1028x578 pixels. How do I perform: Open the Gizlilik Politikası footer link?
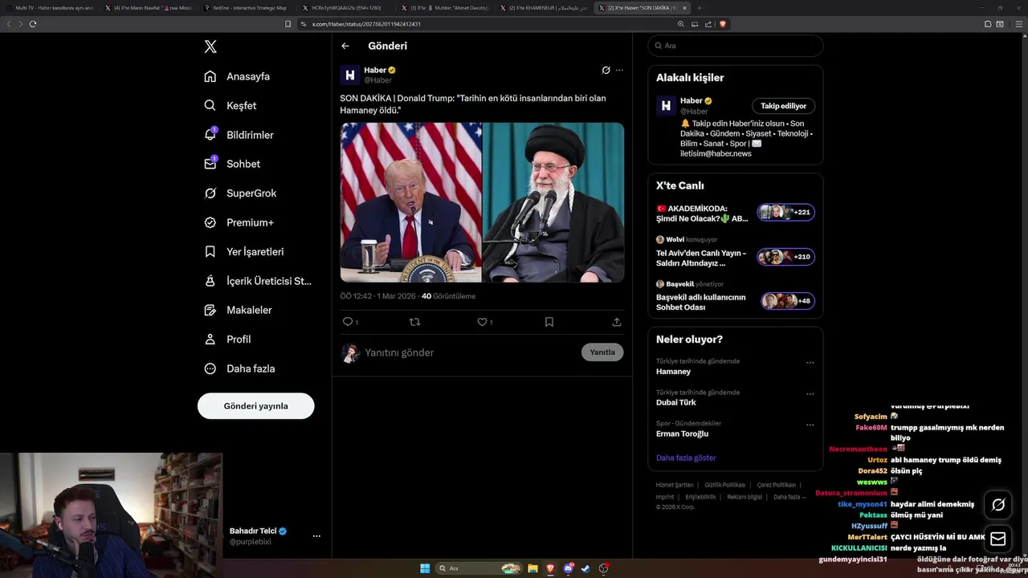click(x=725, y=485)
